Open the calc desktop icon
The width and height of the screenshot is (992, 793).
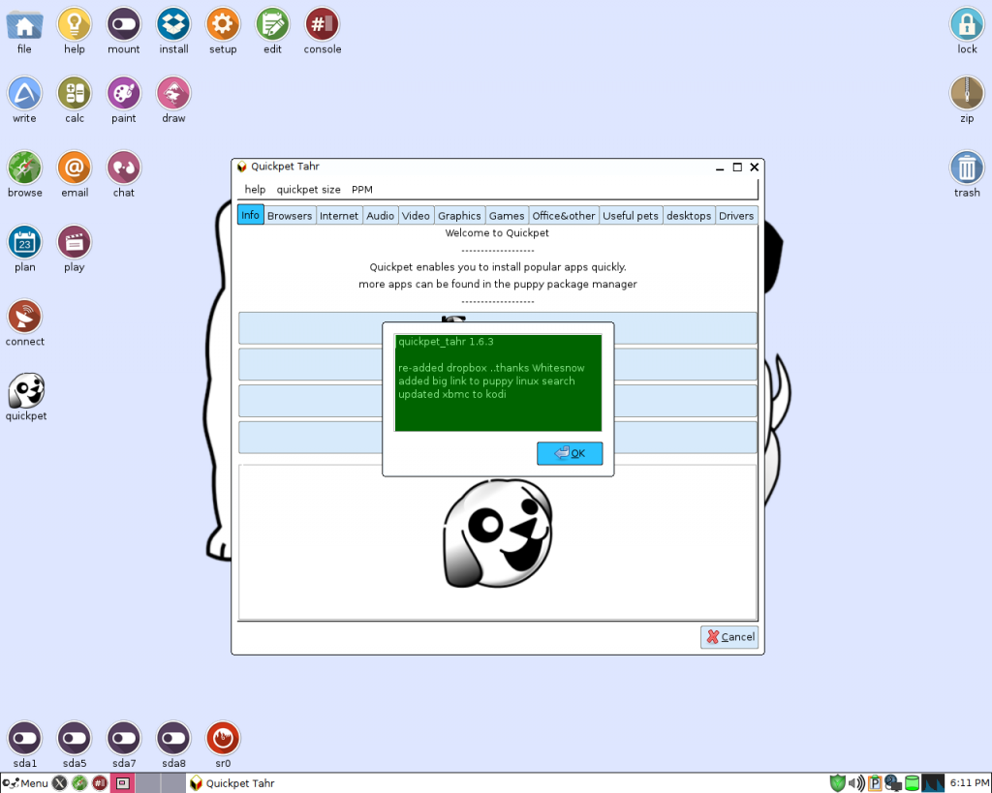tap(75, 94)
